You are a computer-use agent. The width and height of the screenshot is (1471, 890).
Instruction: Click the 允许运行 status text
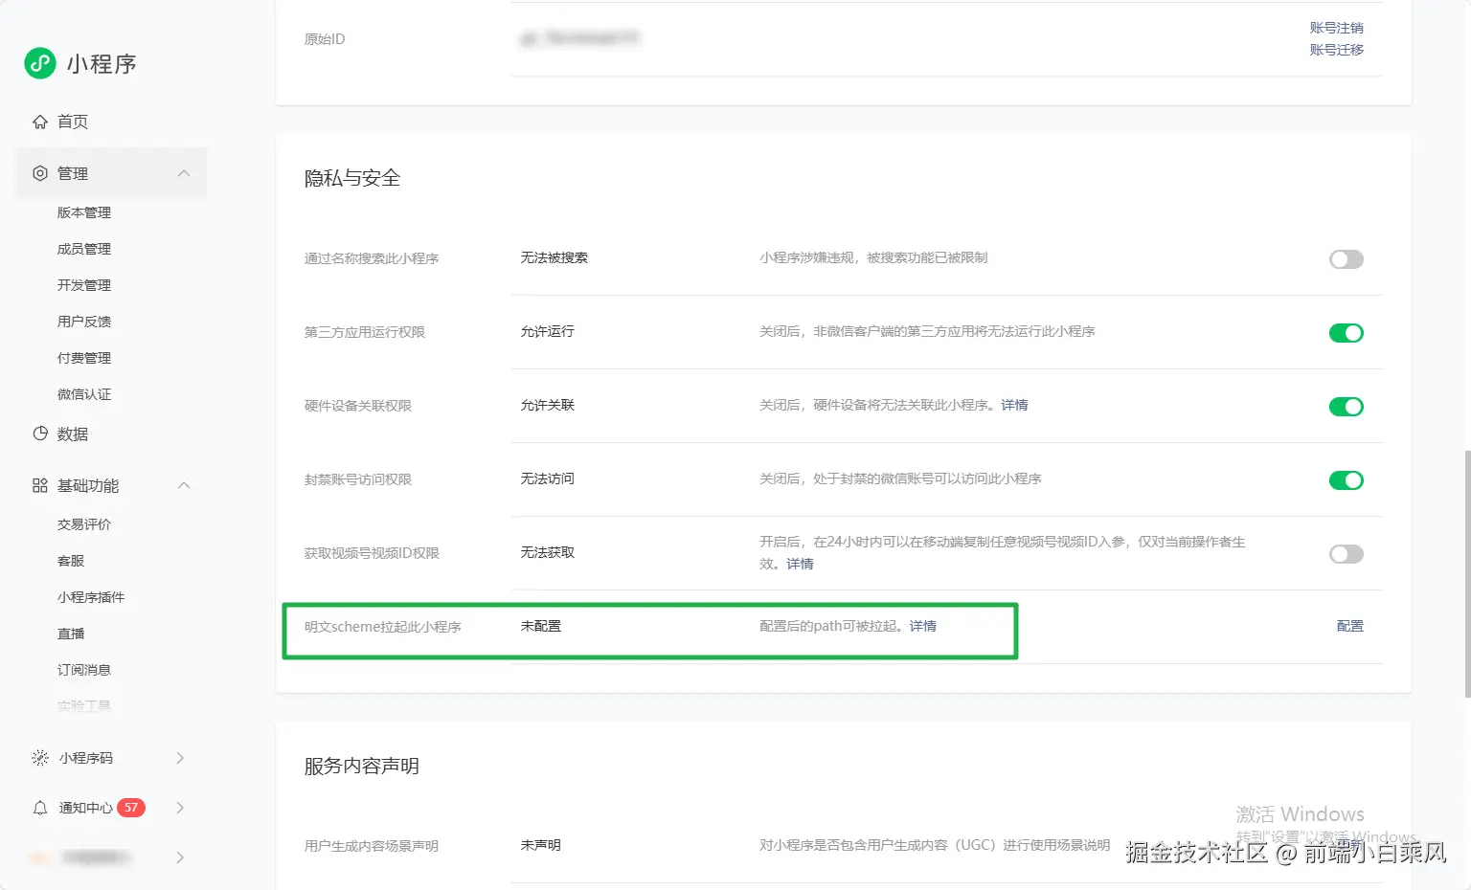(548, 331)
